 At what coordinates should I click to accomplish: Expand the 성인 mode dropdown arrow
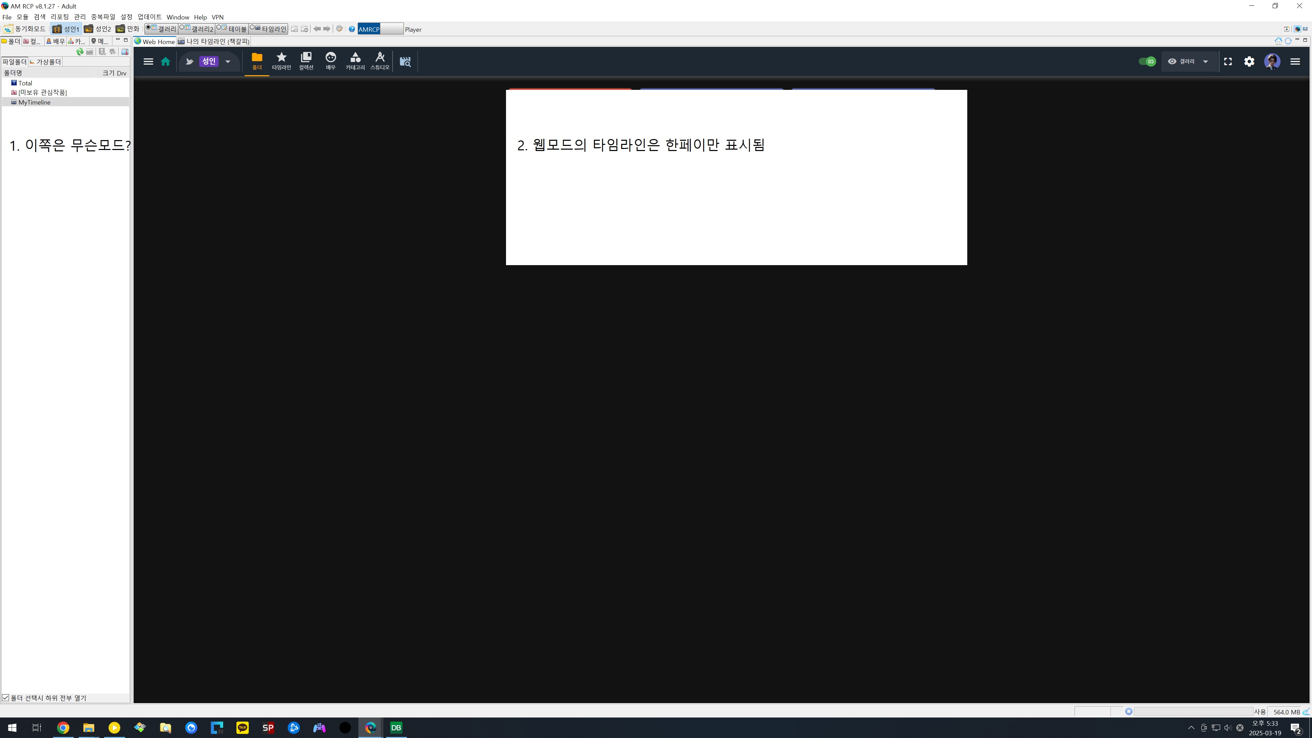click(x=228, y=61)
